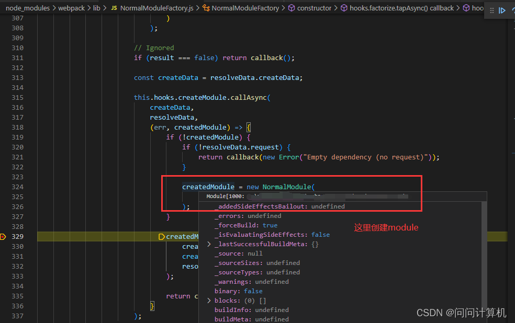Open lib breadcrumb folder
Viewport: 515px width, 323px height.
pos(96,8)
